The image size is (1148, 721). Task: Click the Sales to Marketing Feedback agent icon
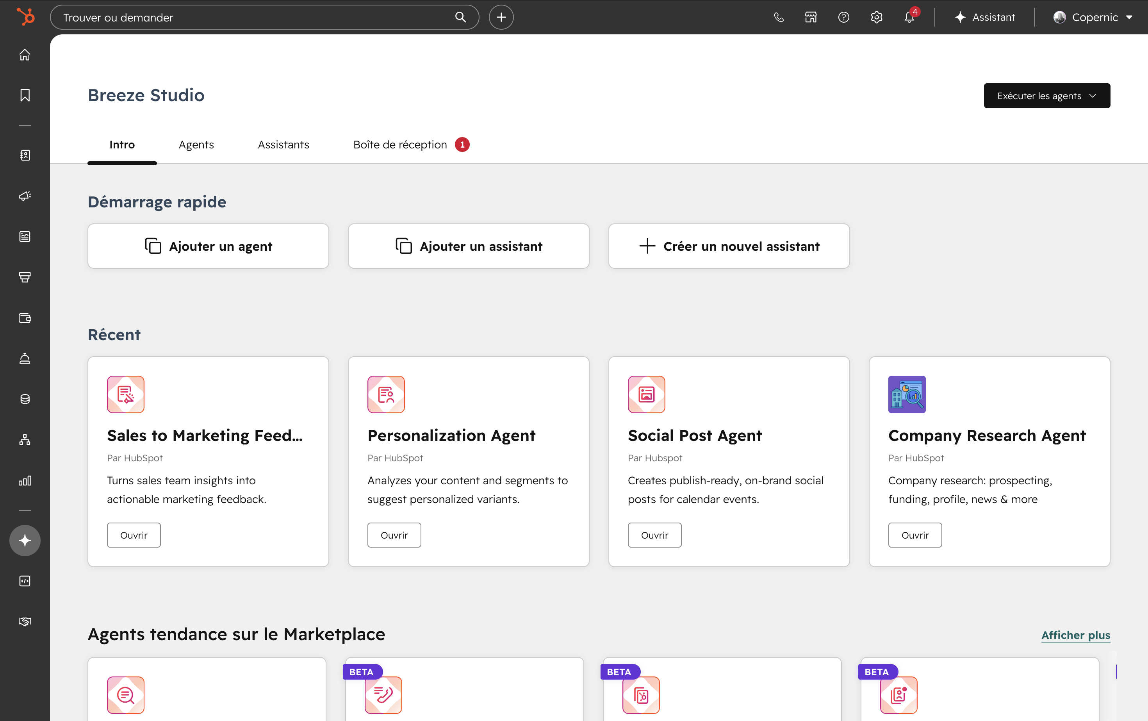pos(126,394)
